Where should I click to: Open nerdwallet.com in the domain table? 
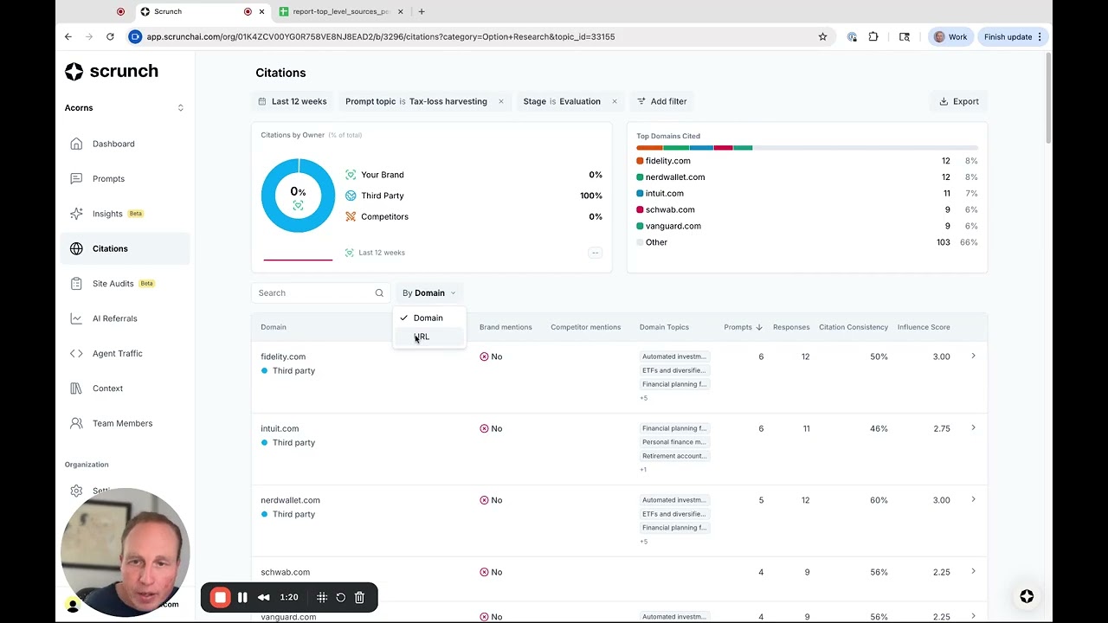pyautogui.click(x=290, y=500)
